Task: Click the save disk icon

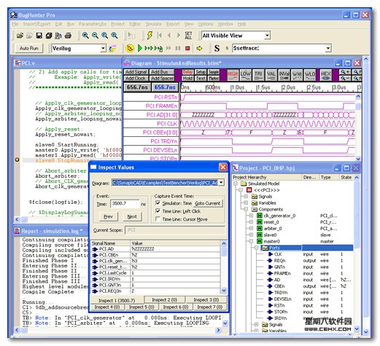Action: (39, 36)
